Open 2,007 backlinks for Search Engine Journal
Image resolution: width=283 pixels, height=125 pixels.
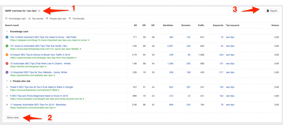170,46
